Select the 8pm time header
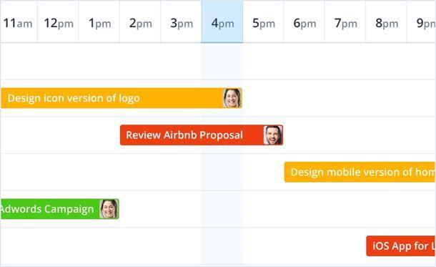Screen dimensions: 436x267 click(386, 21)
